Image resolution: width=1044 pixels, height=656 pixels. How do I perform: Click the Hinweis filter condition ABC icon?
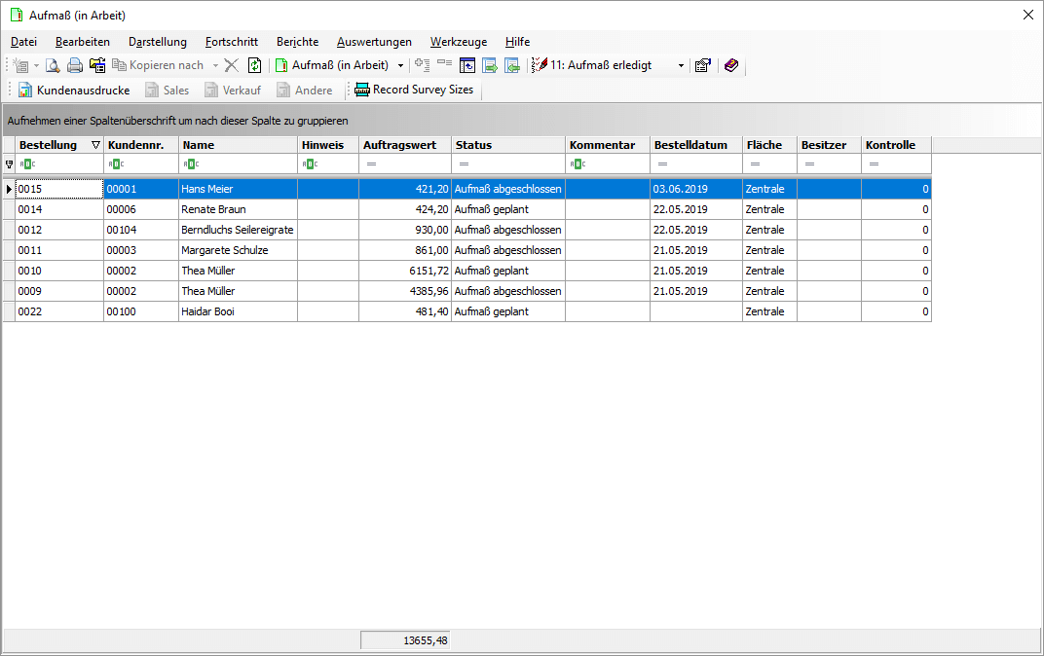pos(310,164)
